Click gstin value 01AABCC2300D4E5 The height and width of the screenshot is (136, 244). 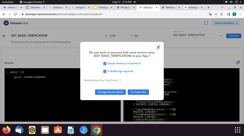(x=35, y=77)
